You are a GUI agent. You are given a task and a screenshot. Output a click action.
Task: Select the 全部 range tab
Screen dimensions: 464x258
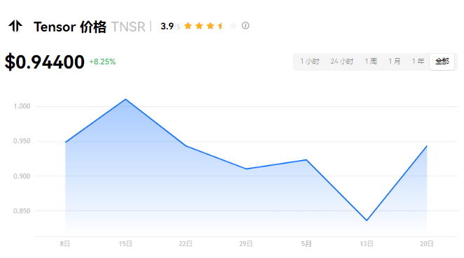(x=442, y=62)
